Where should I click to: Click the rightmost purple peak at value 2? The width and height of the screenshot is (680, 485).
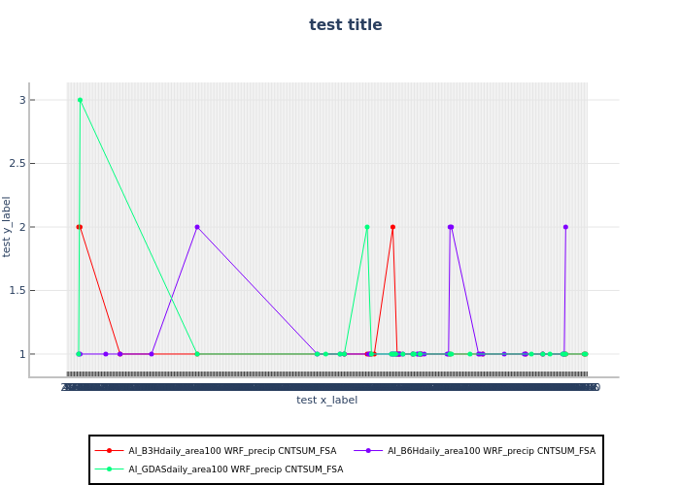pos(565,227)
